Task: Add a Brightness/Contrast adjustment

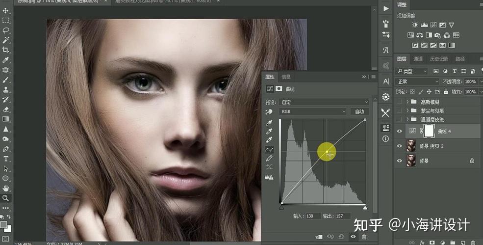Action: click(415, 25)
